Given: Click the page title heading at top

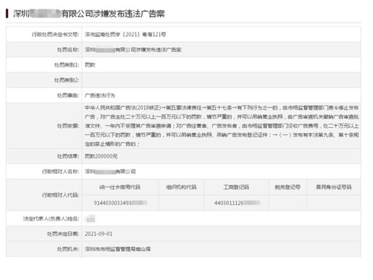Looking at the screenshot, I should pos(87,12).
